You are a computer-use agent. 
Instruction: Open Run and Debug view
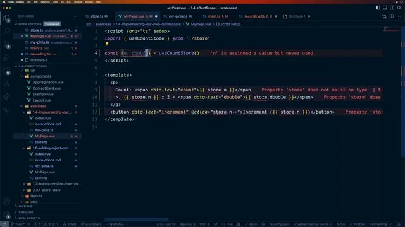[7, 57]
